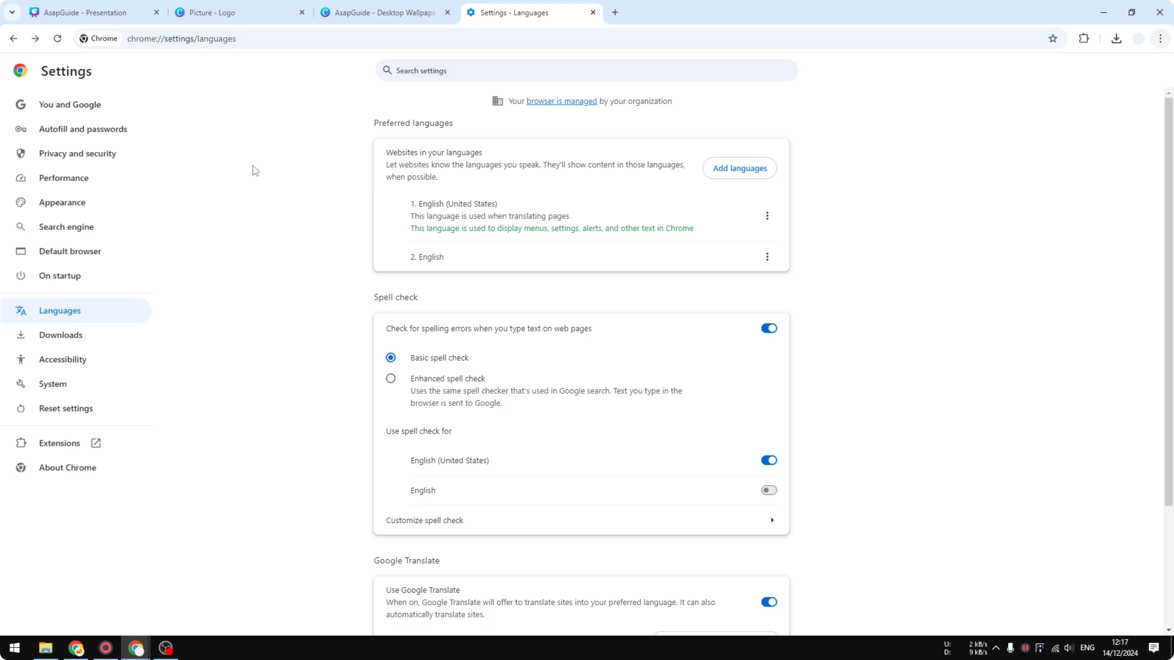Viewport: 1174px width, 660px height.
Task: Open the Downloads tray icon in toolbar
Action: (1116, 39)
